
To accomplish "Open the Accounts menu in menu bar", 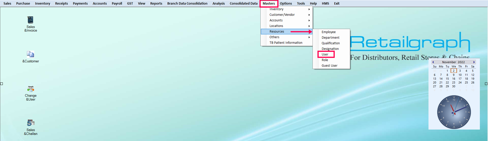I will [x=100, y=3].
